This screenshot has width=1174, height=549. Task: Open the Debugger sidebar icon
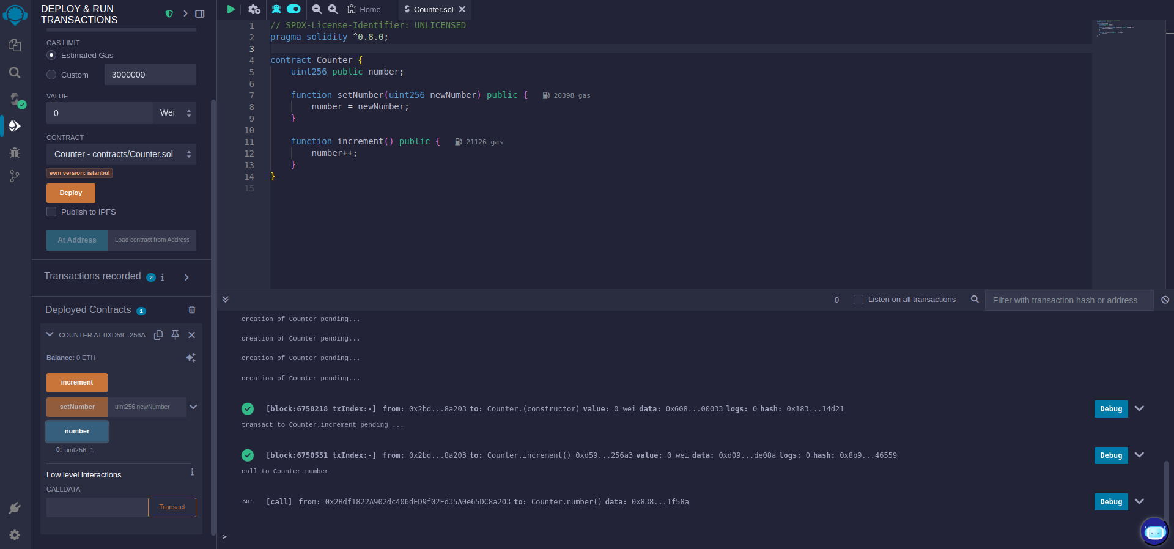click(15, 152)
